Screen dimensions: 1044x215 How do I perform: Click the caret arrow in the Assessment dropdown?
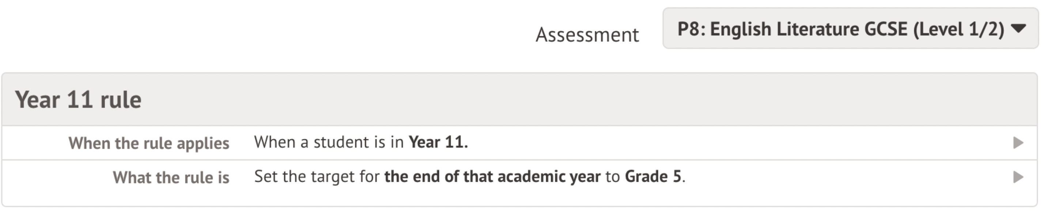pos(1018,29)
